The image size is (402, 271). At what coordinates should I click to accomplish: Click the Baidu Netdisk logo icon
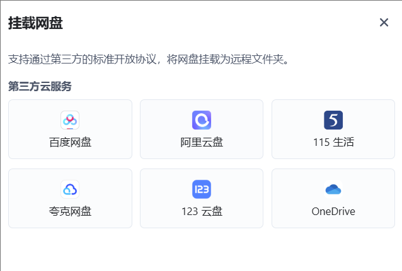coord(70,119)
